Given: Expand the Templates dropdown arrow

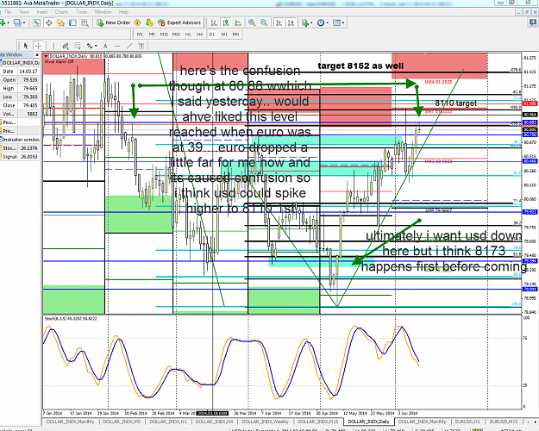Looking at the screenshot, I should pyautogui.click(x=343, y=23).
